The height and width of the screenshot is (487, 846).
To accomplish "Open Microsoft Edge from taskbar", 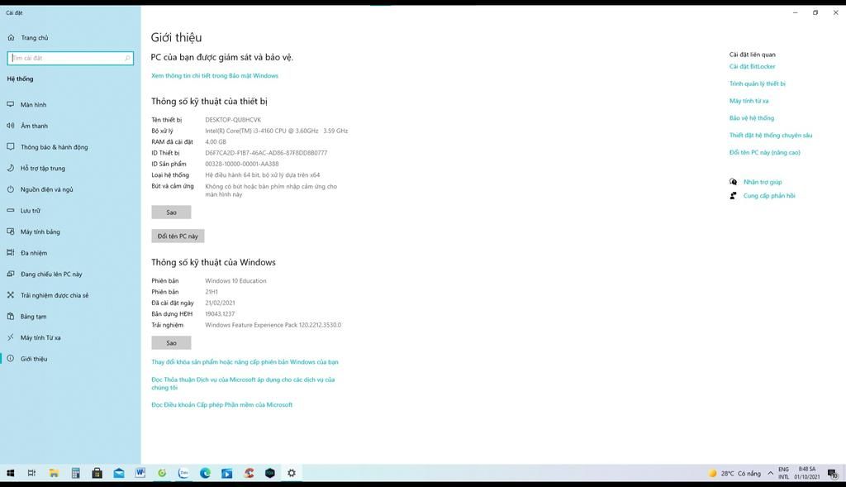I will (x=205, y=473).
